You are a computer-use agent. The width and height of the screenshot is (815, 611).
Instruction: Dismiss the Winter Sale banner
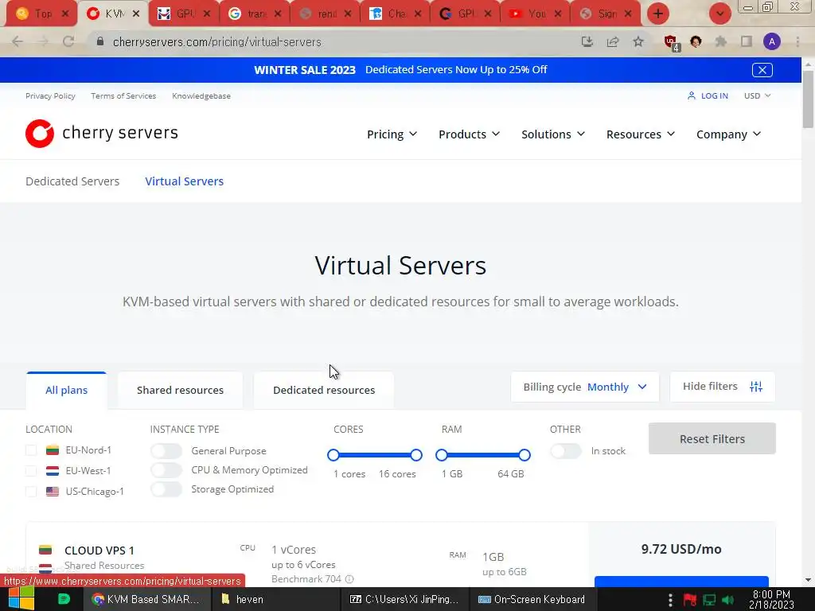point(762,70)
